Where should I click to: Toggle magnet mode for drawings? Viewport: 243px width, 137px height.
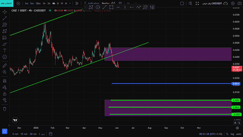pos(5,81)
